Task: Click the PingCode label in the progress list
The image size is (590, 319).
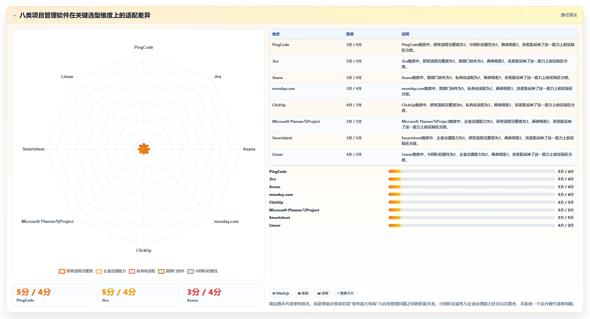Action: click(278, 172)
